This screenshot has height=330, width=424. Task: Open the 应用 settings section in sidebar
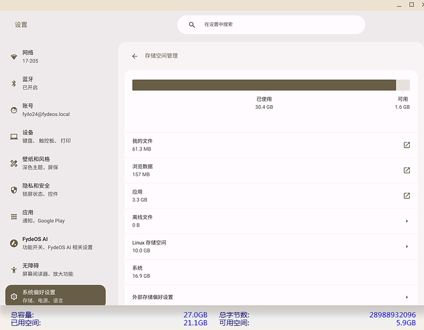point(55,216)
